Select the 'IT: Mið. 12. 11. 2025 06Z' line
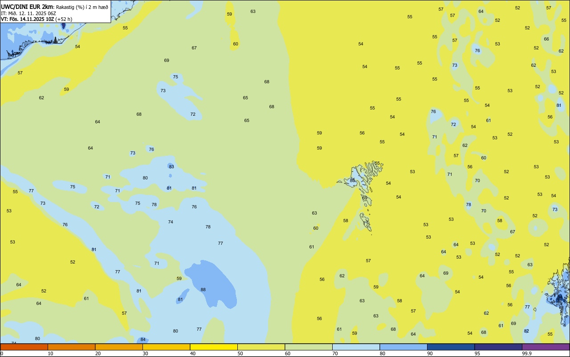Image resolution: width=570 pixels, height=357 pixels. [28, 13]
